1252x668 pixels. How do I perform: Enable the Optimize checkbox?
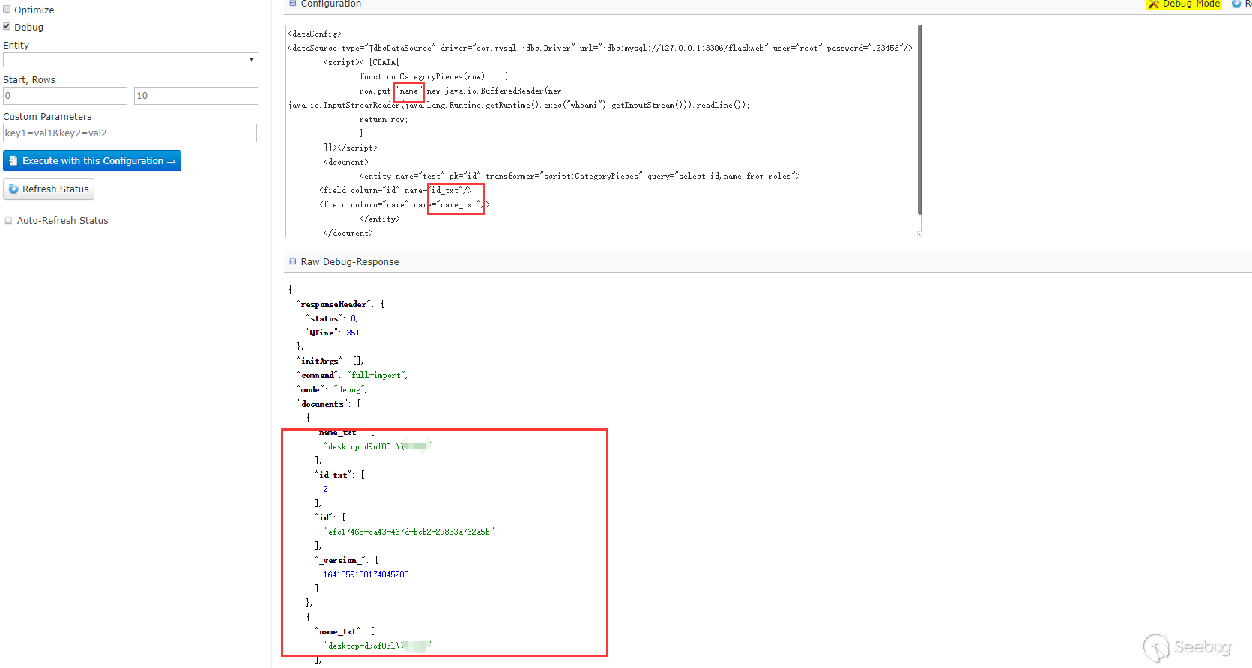click(x=7, y=10)
